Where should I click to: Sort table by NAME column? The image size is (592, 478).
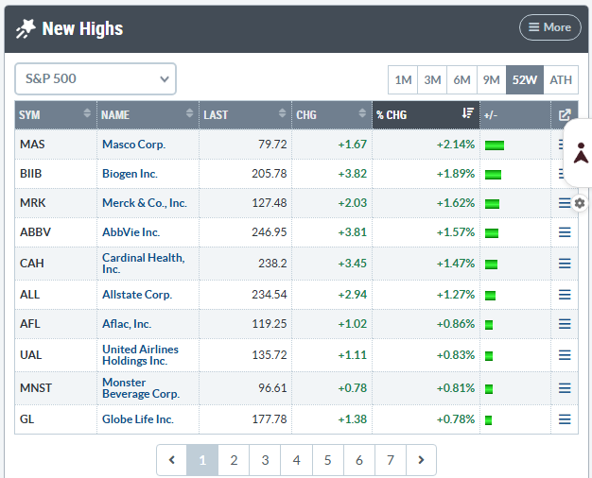tap(148, 114)
